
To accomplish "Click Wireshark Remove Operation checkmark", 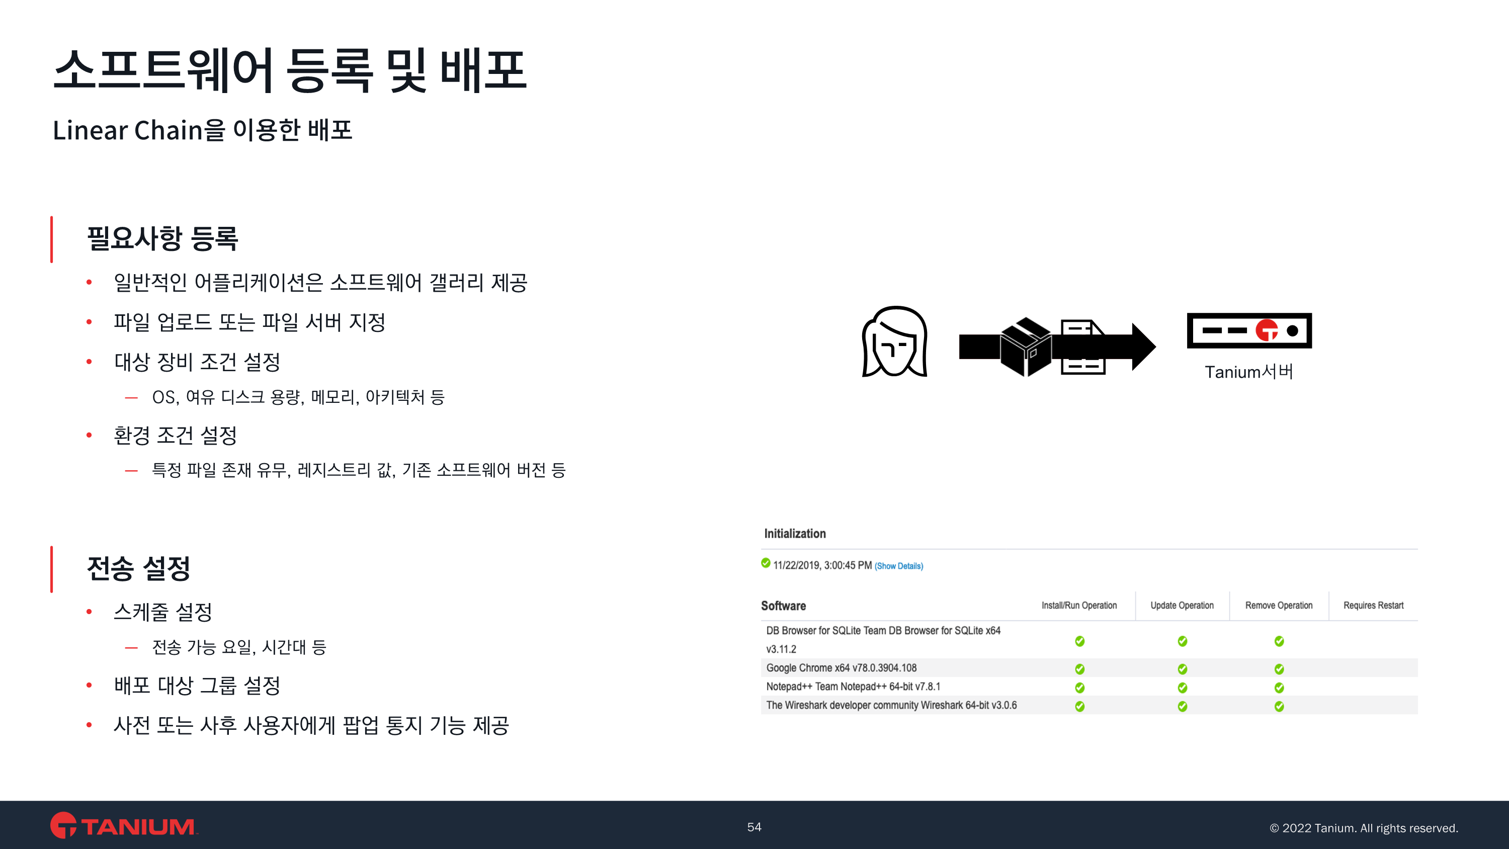I will click(x=1279, y=706).
